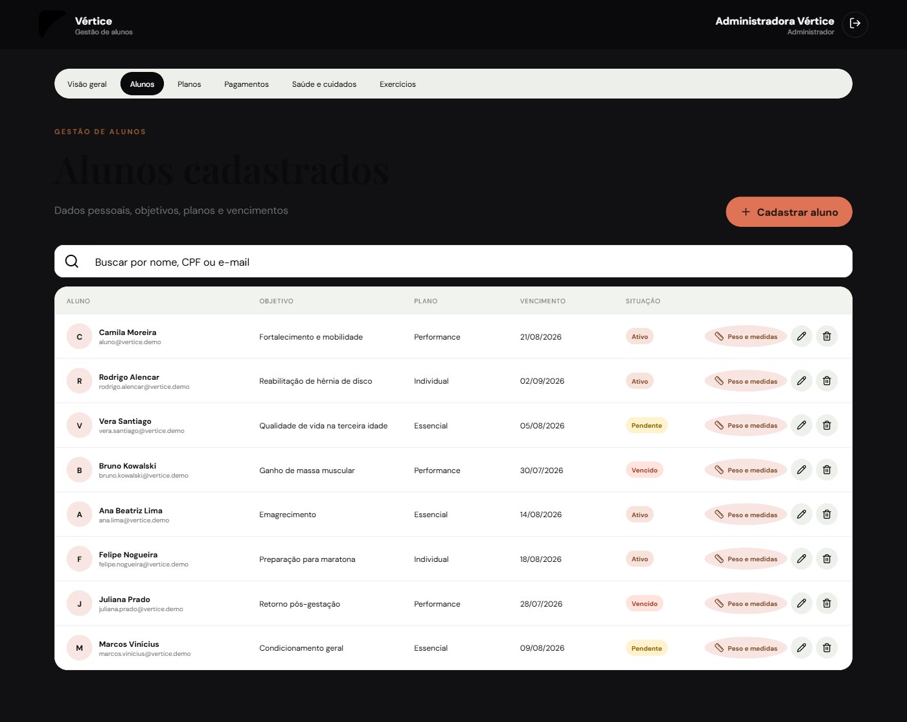Click the Pendente badge for Vera Santiago

coord(647,425)
